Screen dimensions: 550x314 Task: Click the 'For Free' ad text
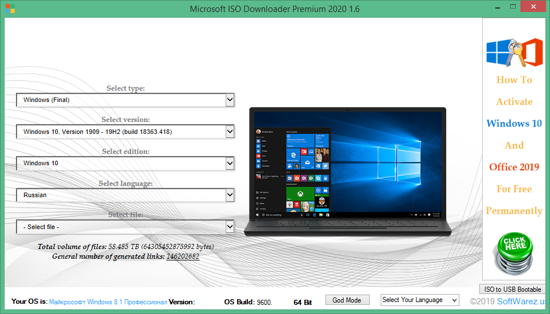click(514, 189)
